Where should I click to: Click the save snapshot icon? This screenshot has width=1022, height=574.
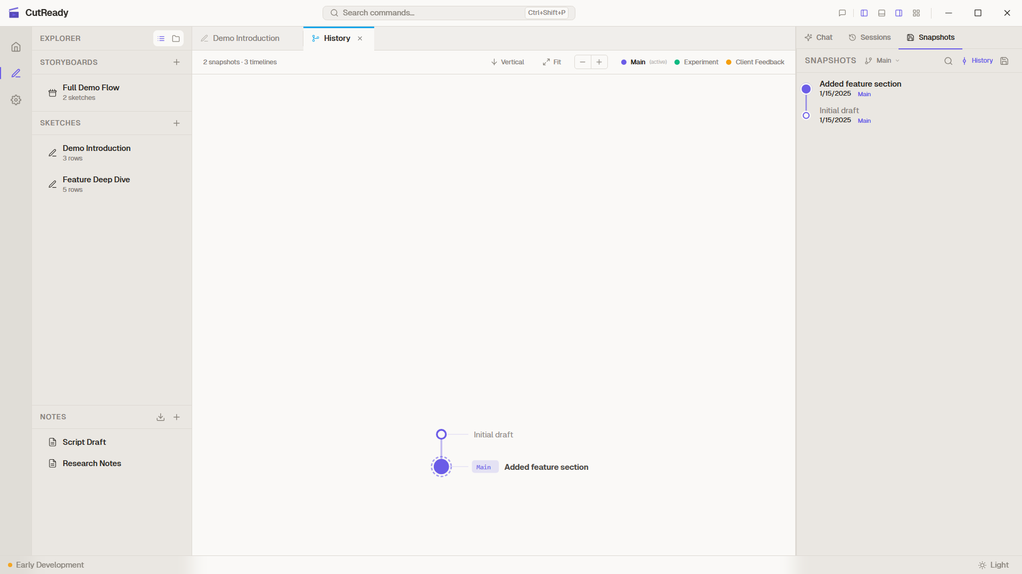(x=1004, y=61)
